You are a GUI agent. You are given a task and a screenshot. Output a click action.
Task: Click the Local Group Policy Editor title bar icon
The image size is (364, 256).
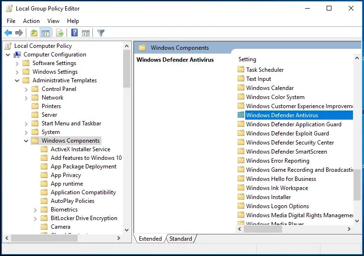coord(9,9)
